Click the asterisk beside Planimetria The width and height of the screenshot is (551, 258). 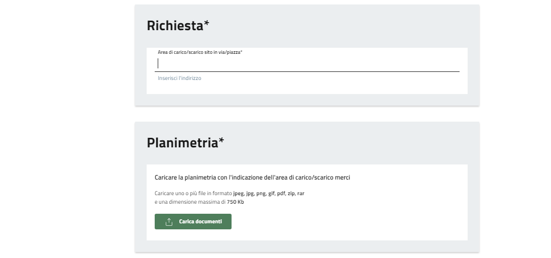(x=221, y=142)
